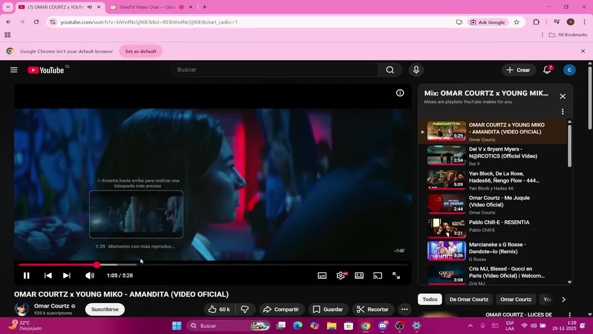Skip to next video in mix
The height and width of the screenshot is (334, 593).
click(x=67, y=276)
